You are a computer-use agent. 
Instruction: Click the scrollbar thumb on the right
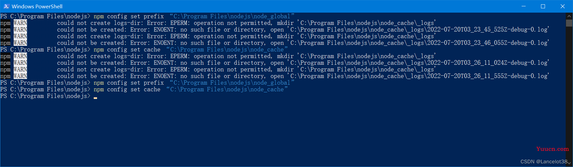[569, 23]
